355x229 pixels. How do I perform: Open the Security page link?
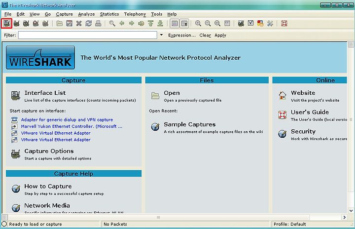(x=303, y=131)
